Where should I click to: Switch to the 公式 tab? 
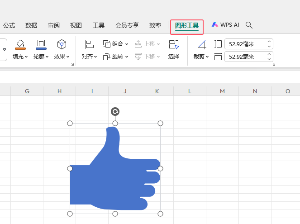pos(9,25)
